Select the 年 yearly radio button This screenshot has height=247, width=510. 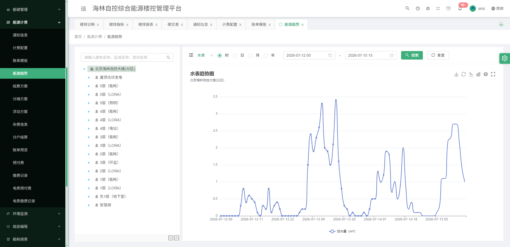266,56
